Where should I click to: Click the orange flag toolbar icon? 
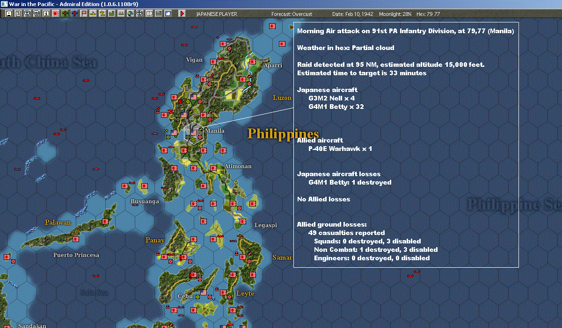[84, 14]
